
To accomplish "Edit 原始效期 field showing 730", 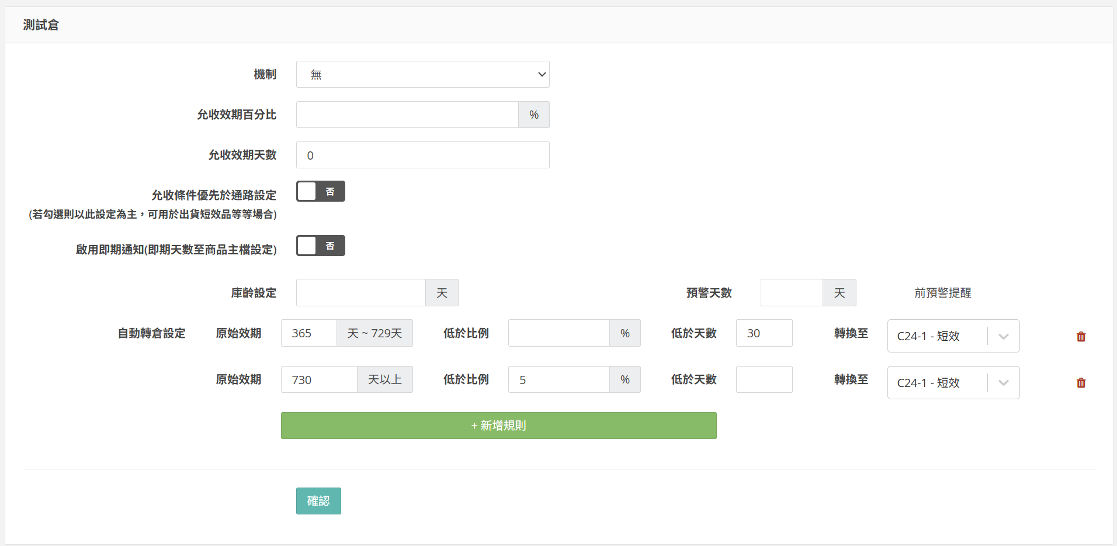I will coord(318,380).
